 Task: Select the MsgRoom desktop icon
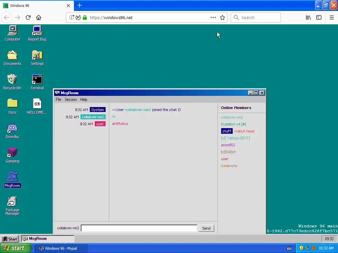click(x=13, y=180)
